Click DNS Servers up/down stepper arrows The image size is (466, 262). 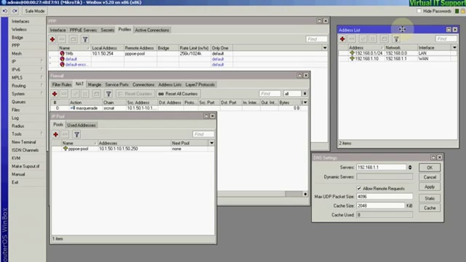pos(410,167)
